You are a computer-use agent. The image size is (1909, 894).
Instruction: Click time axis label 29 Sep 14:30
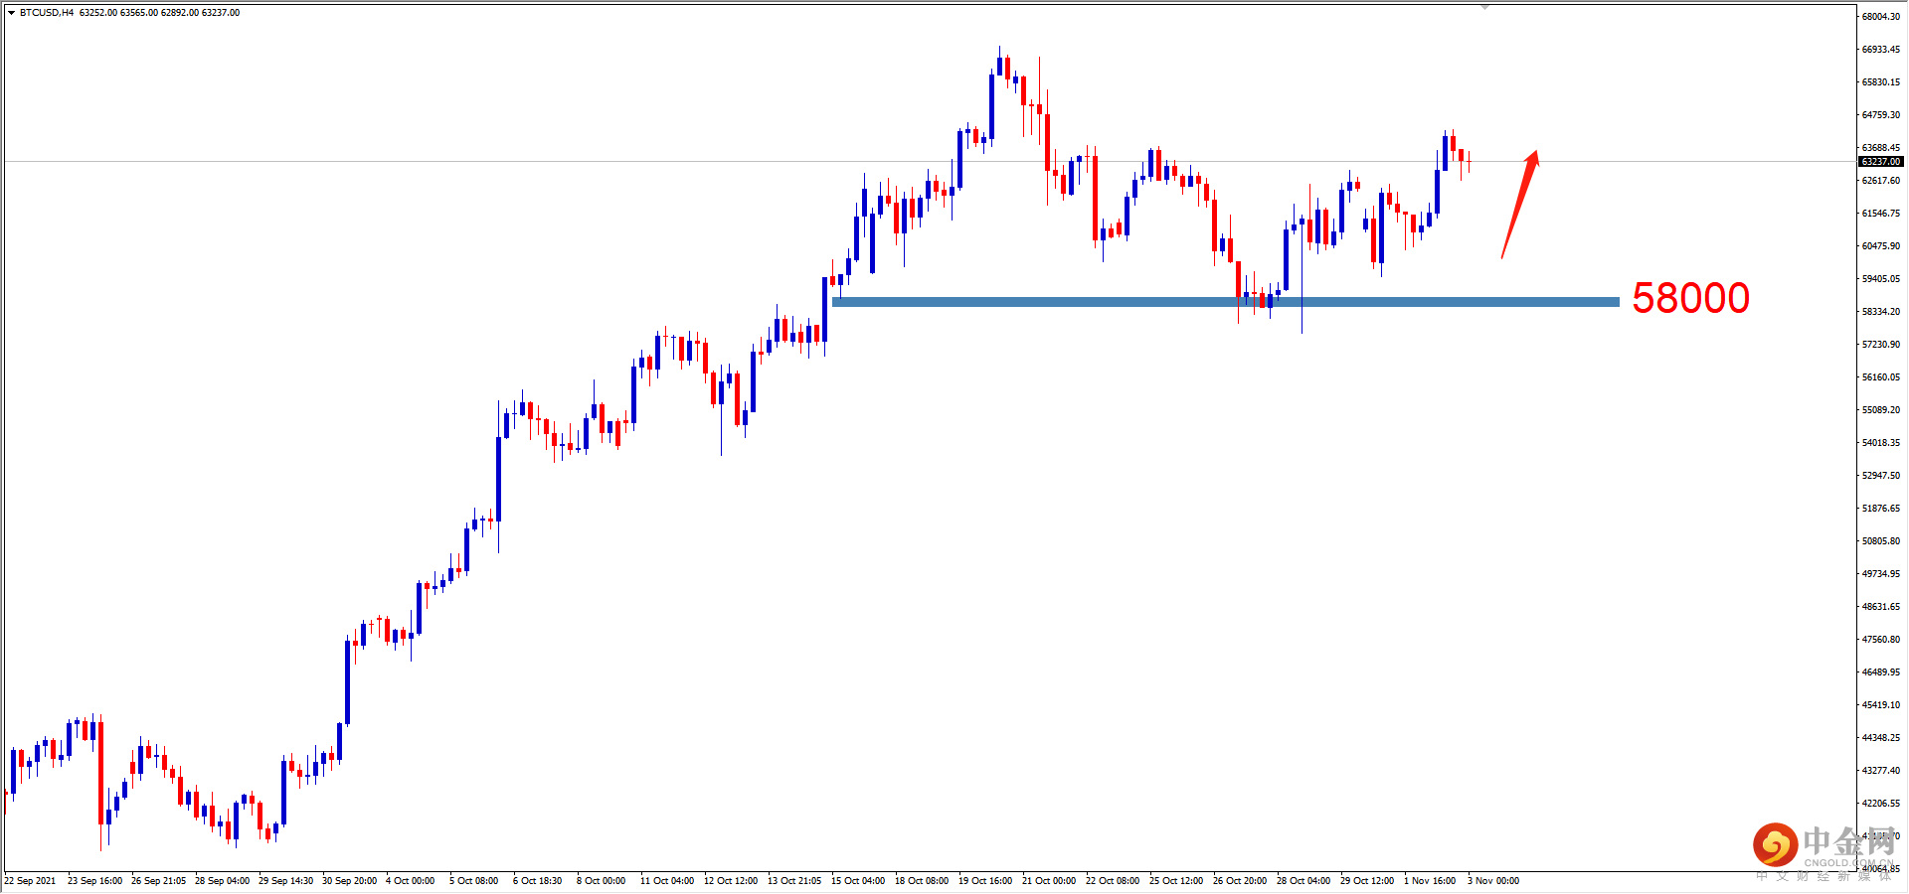(285, 881)
